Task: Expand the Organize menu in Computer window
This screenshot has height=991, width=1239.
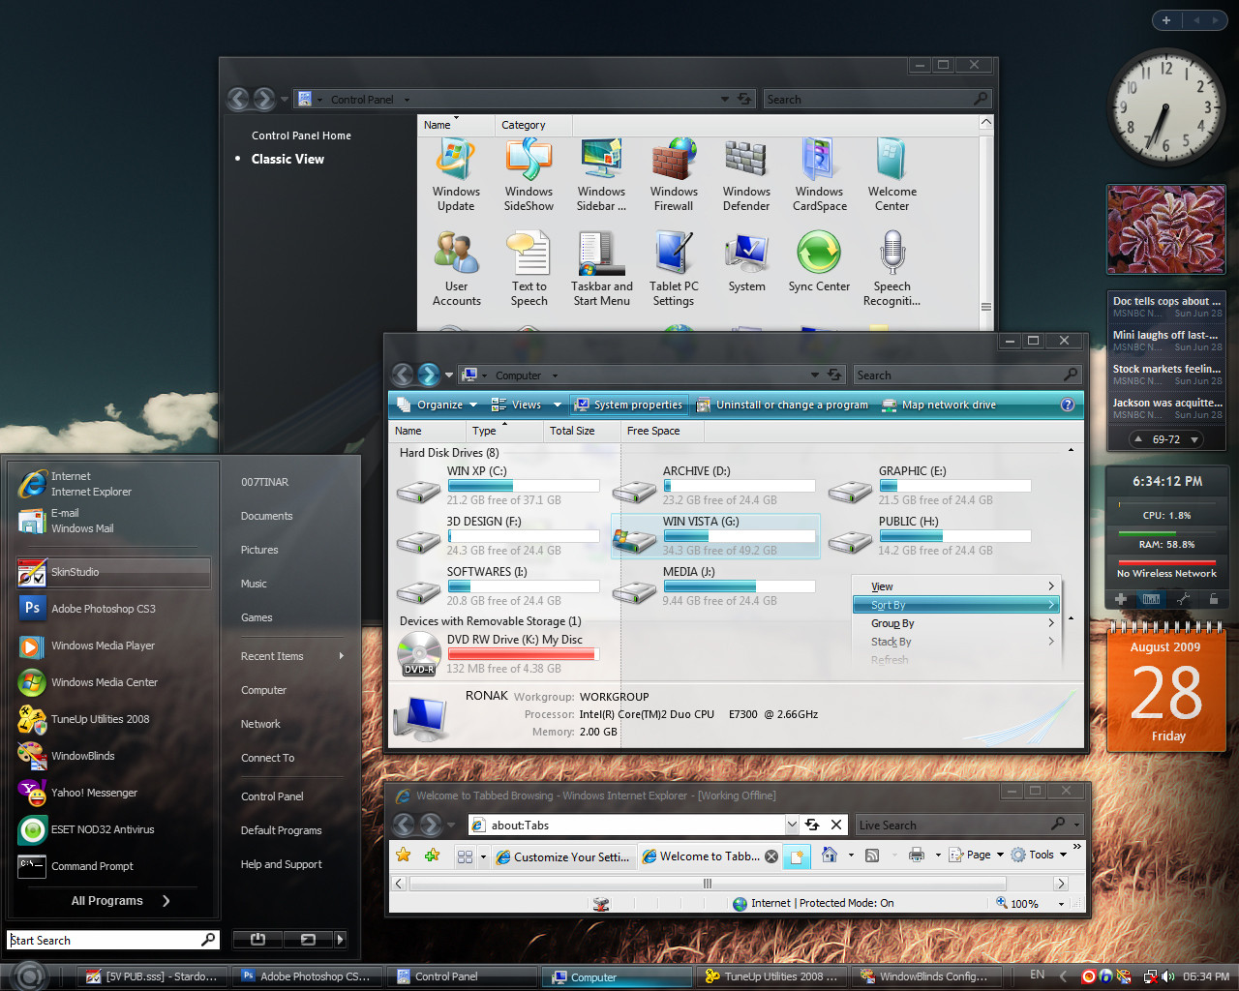Action: 437,405
